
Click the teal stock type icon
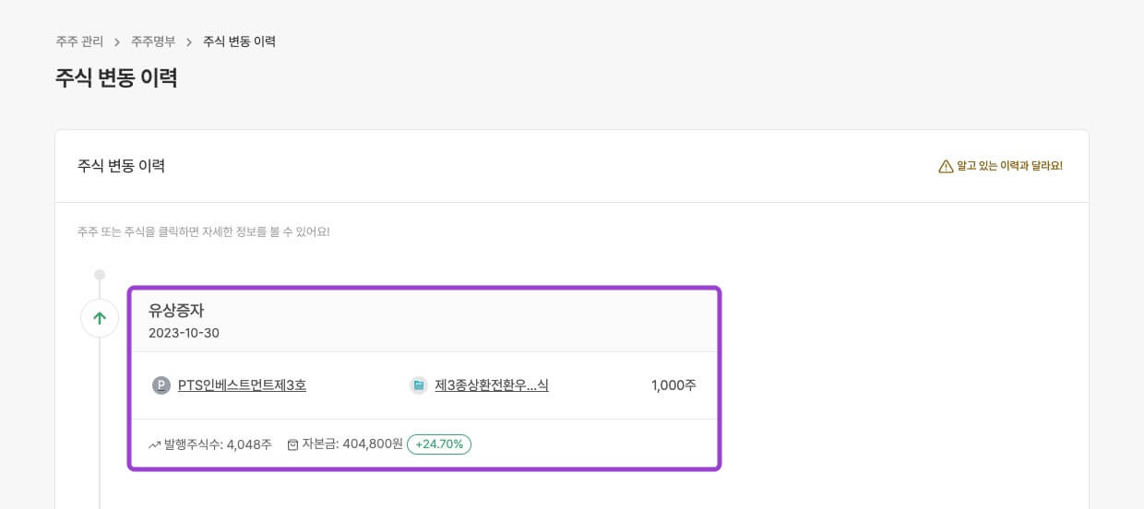[419, 385]
